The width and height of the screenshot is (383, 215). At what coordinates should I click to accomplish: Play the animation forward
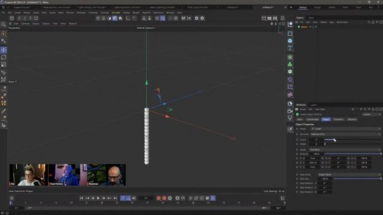(x=98, y=198)
